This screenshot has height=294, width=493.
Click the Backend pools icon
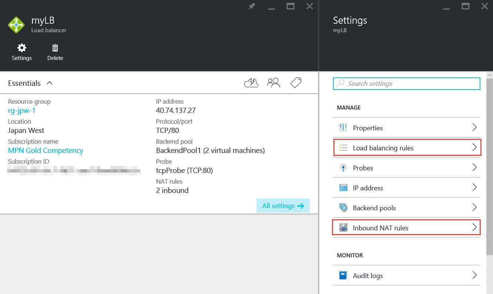click(343, 208)
